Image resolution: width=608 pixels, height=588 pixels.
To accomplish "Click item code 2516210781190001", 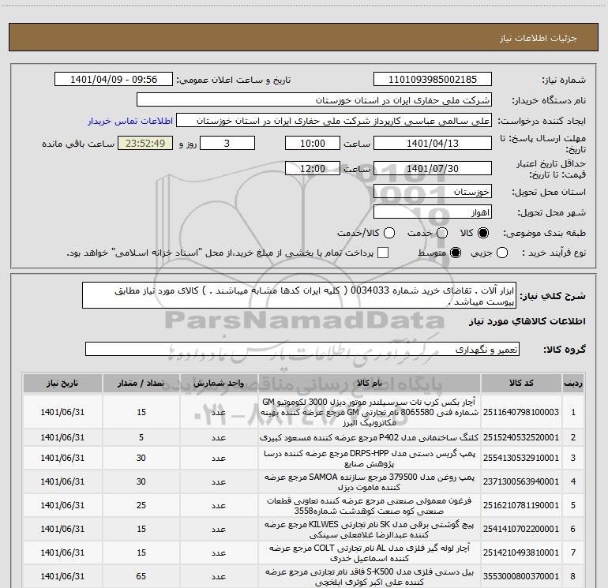I will pyautogui.click(x=521, y=505).
